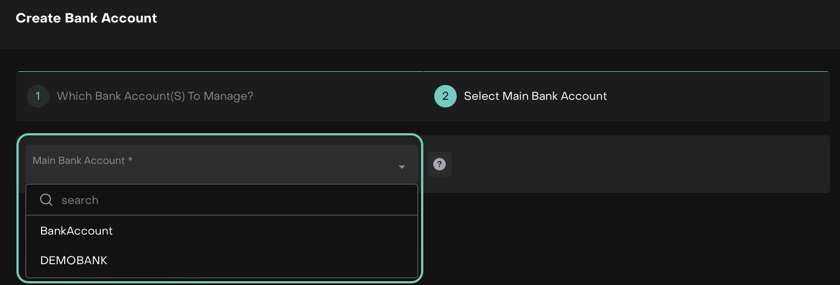The height and width of the screenshot is (285, 840).
Task: Go to Which Bank Account(S) To Manage step
Action: 155,96
